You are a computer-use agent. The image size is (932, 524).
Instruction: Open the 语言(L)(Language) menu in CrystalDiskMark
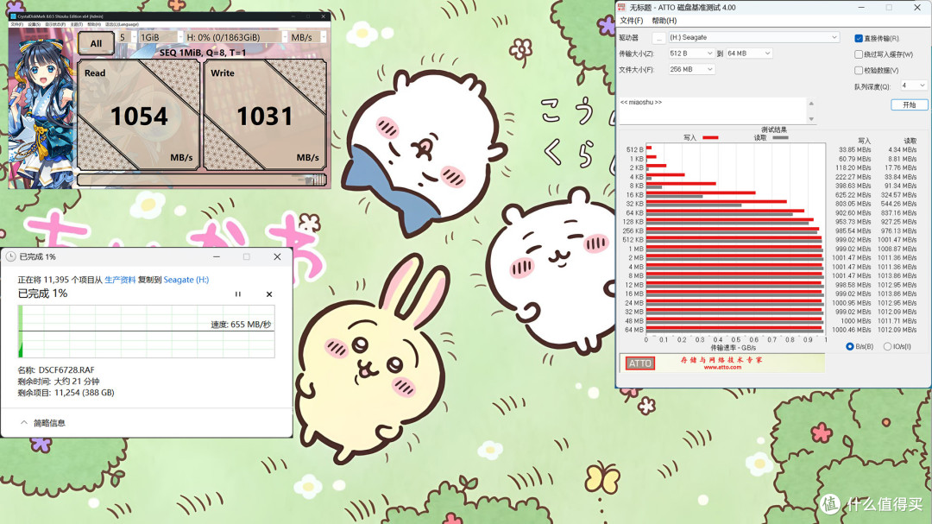tap(122, 24)
